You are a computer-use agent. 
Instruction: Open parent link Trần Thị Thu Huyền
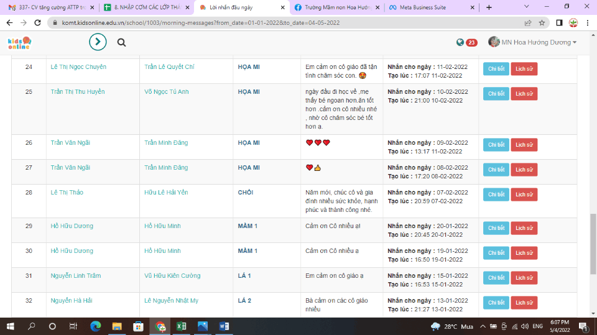78,91
